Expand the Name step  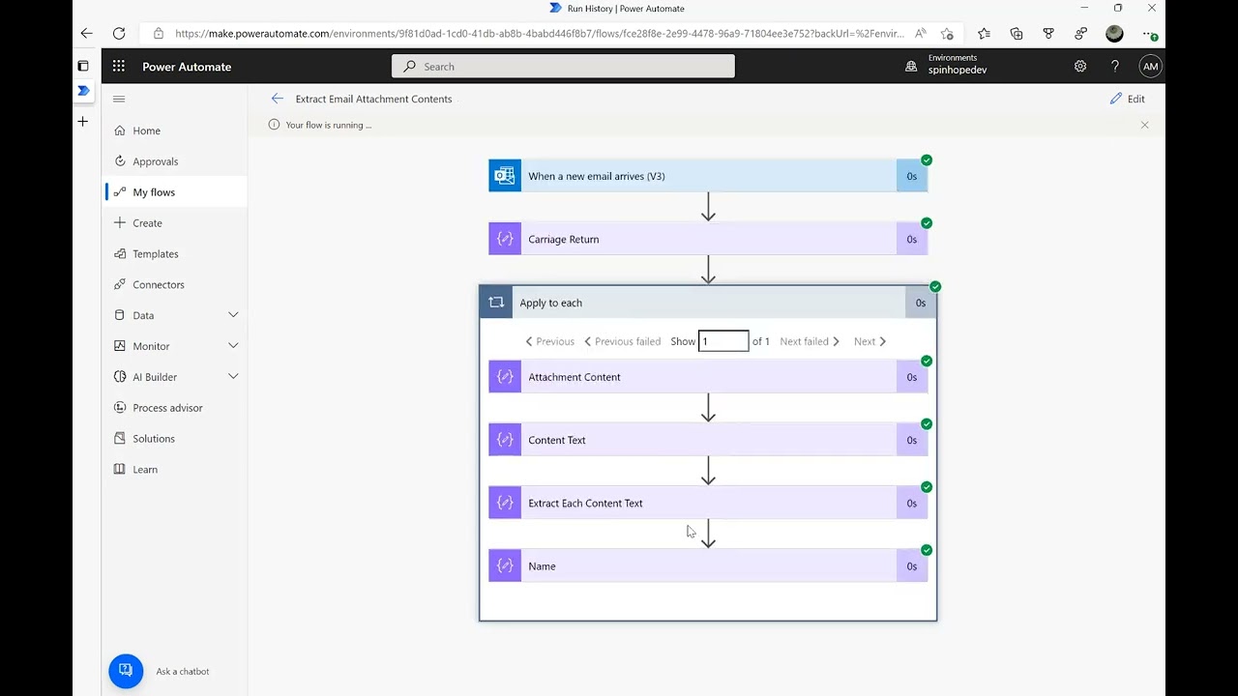tap(708, 565)
